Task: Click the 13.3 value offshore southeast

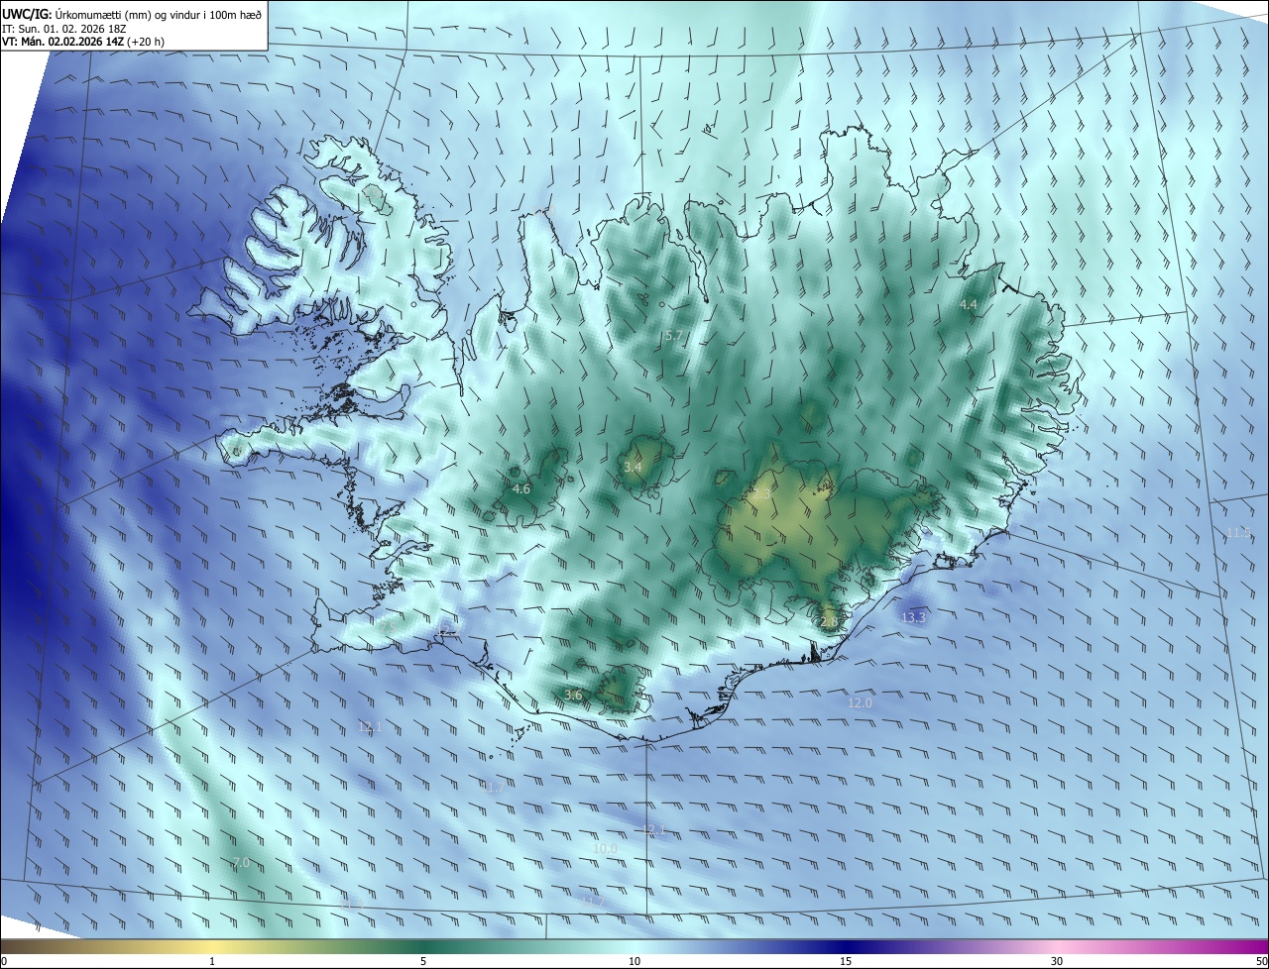Action: (x=913, y=617)
